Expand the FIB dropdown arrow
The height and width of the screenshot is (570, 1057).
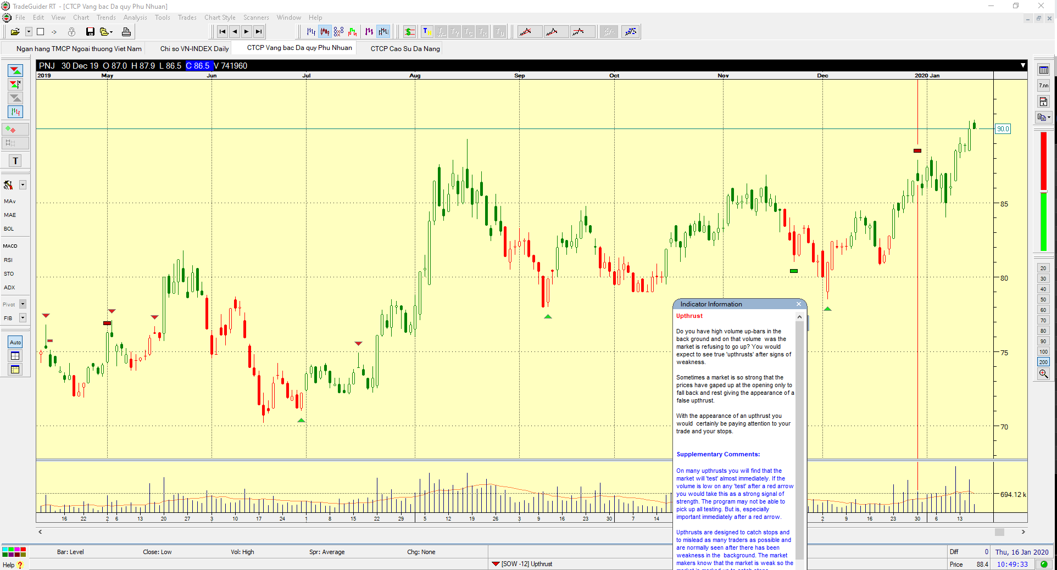click(23, 318)
